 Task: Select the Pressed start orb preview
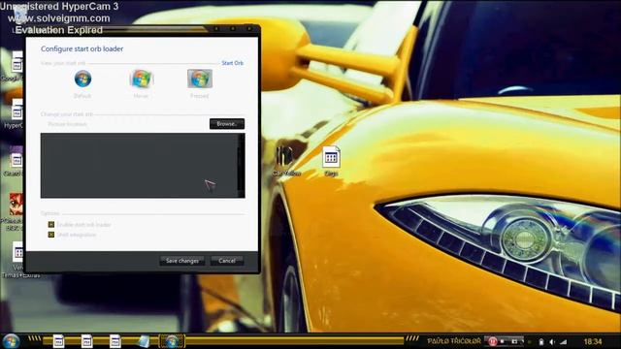[x=200, y=79]
